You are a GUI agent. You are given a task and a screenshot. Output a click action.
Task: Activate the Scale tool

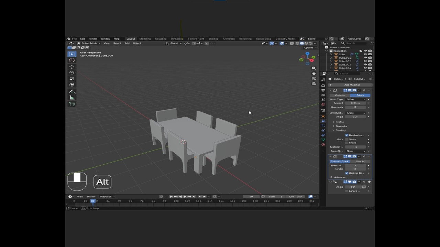(72, 79)
